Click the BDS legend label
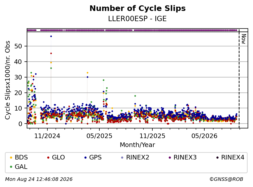 point(21,157)
